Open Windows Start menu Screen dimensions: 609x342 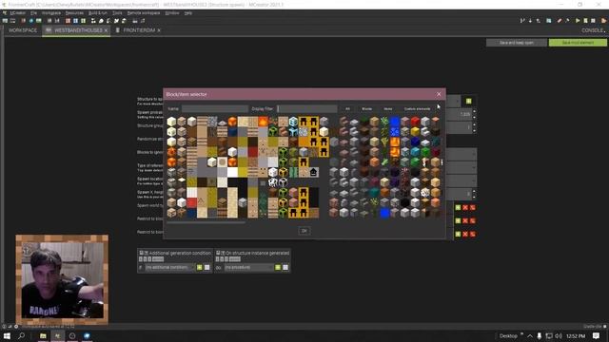coord(7,335)
